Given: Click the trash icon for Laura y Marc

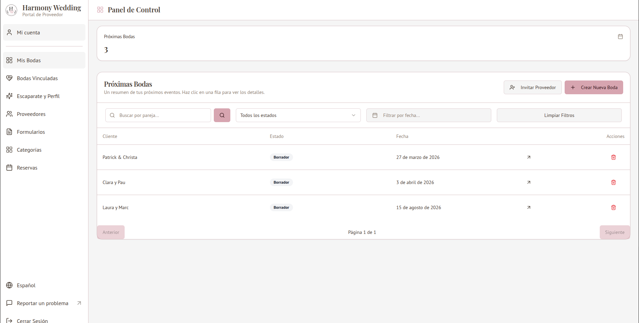Looking at the screenshot, I should click(x=614, y=207).
